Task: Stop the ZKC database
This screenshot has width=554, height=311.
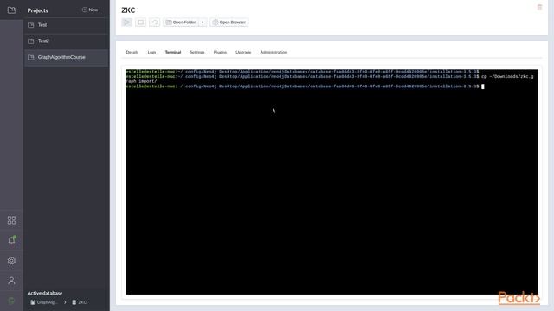Action: (x=140, y=22)
